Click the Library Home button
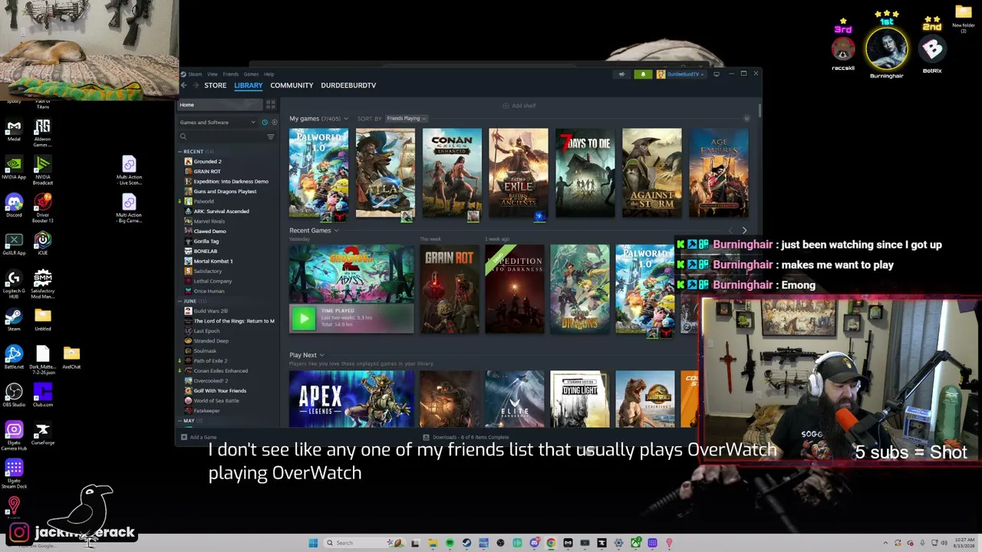The image size is (982, 552). 219,104
